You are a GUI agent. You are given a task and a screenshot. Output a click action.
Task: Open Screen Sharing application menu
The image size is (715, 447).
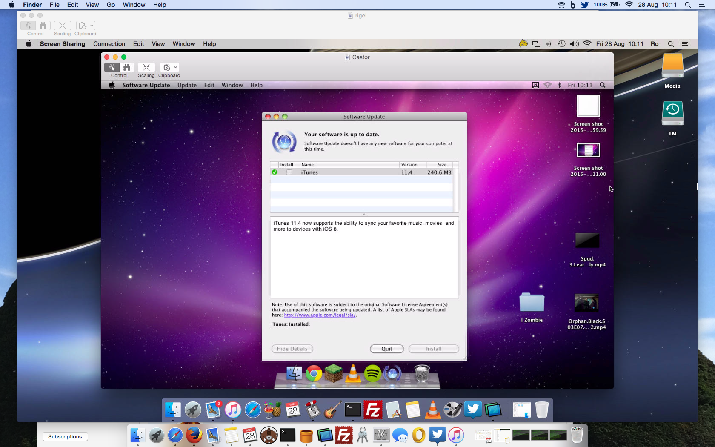click(x=63, y=44)
